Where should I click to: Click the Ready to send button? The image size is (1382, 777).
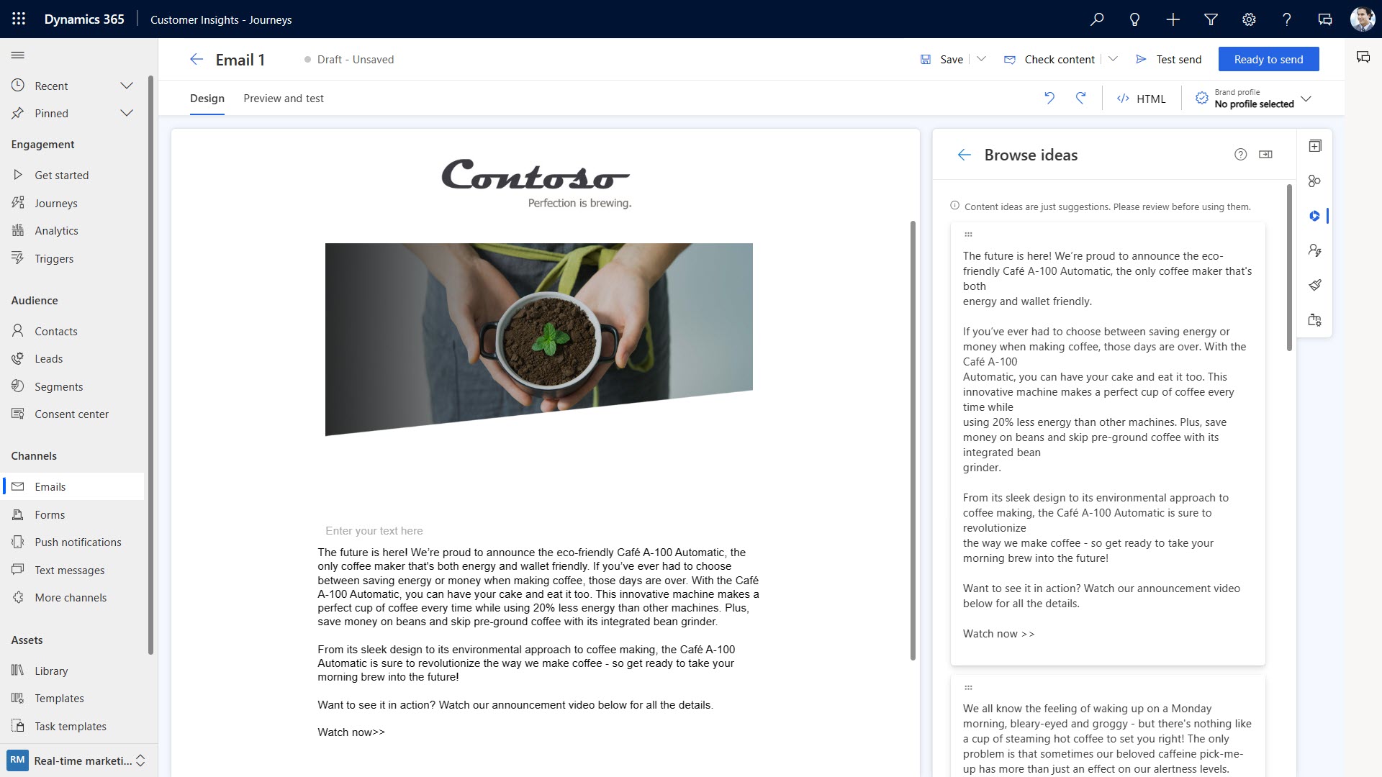click(1268, 59)
